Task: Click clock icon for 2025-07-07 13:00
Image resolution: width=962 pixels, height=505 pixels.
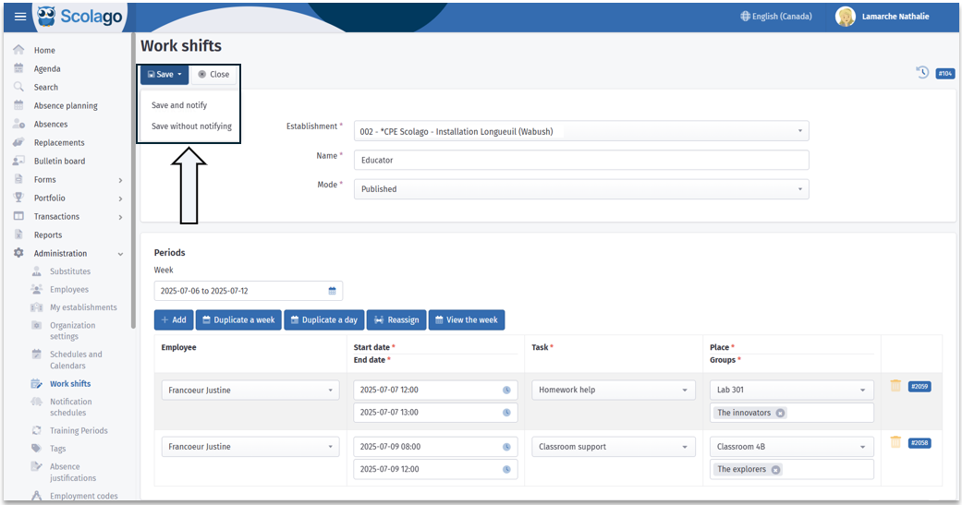Action: (x=506, y=413)
